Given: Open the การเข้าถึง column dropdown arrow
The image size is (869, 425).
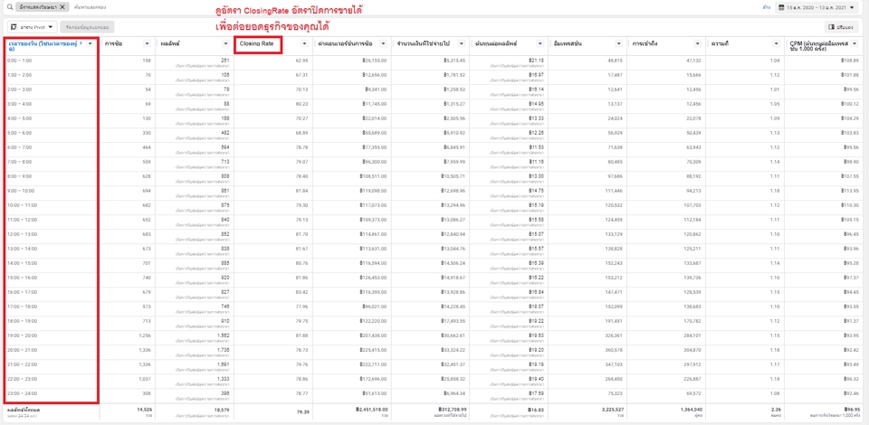Looking at the screenshot, I should point(698,43).
